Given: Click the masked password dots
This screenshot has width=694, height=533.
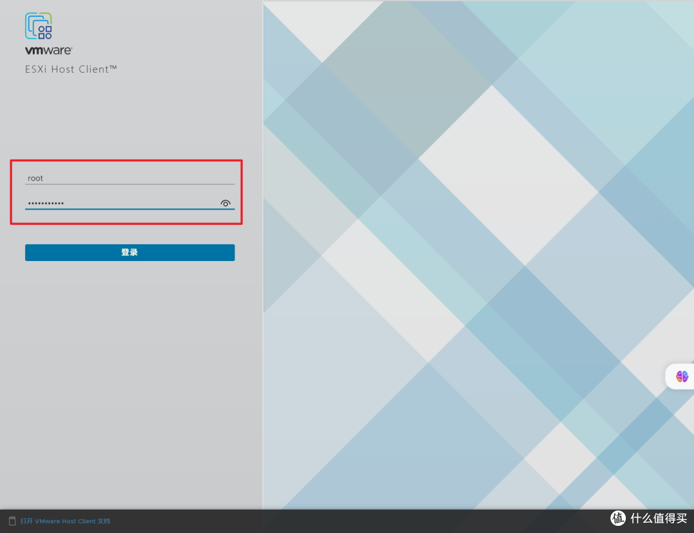Looking at the screenshot, I should tap(46, 204).
